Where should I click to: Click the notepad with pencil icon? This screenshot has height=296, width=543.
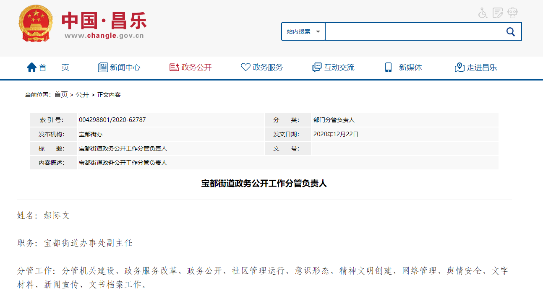pyautogui.click(x=498, y=13)
